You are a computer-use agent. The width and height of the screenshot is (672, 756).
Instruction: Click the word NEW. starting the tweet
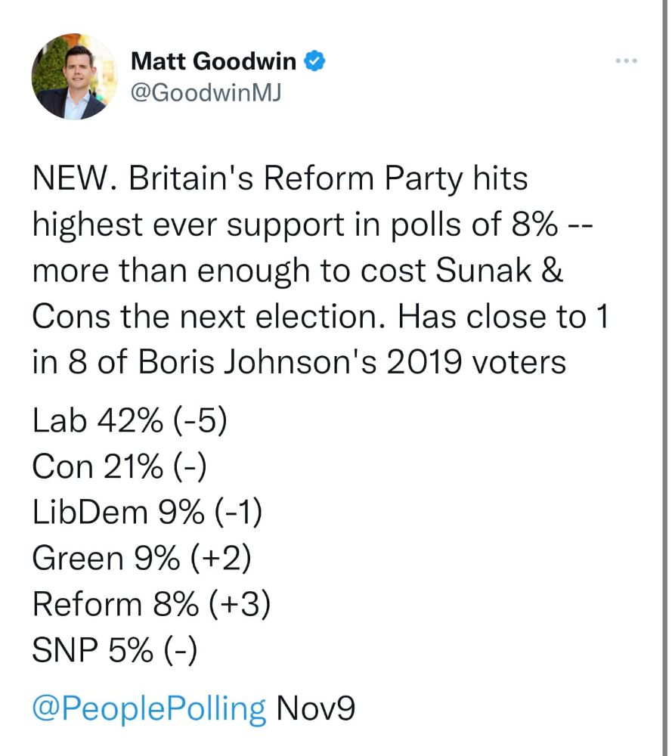(75, 178)
